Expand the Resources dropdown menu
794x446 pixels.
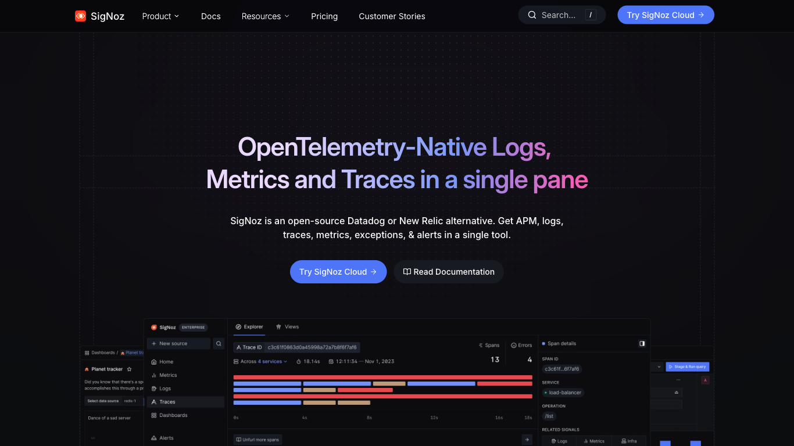pos(266,16)
